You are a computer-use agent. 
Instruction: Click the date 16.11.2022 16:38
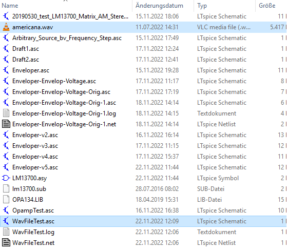click(157, 210)
